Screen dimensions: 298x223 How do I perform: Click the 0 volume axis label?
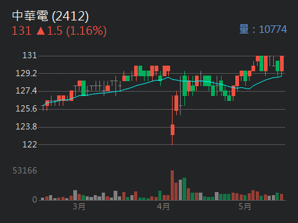pos(35,199)
